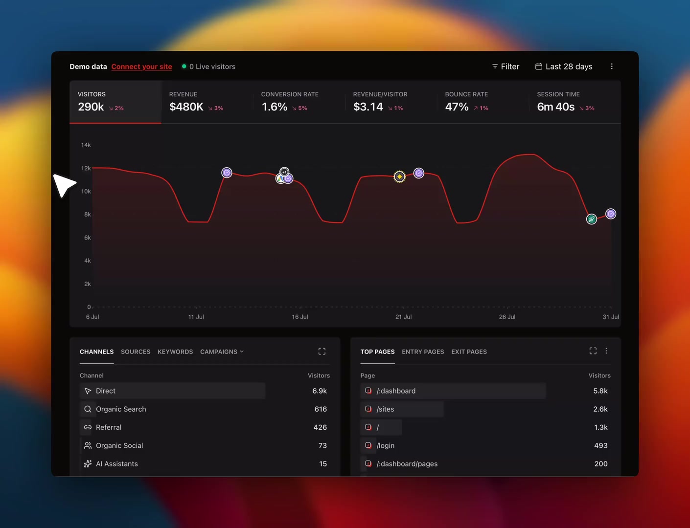The image size is (690, 528).
Task: Open the Last 28 days date range picker
Action: click(x=564, y=66)
